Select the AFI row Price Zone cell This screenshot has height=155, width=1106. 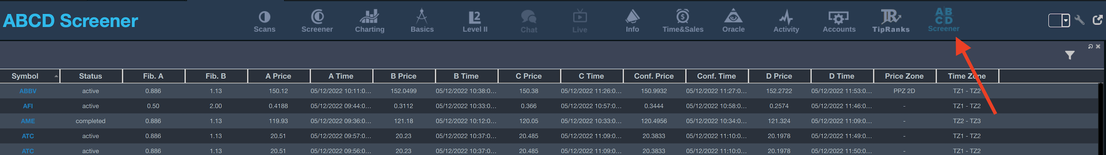click(x=904, y=106)
